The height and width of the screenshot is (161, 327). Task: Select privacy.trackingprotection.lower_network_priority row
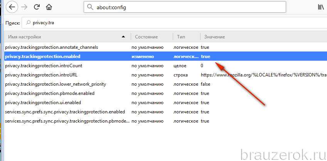(x=165, y=84)
